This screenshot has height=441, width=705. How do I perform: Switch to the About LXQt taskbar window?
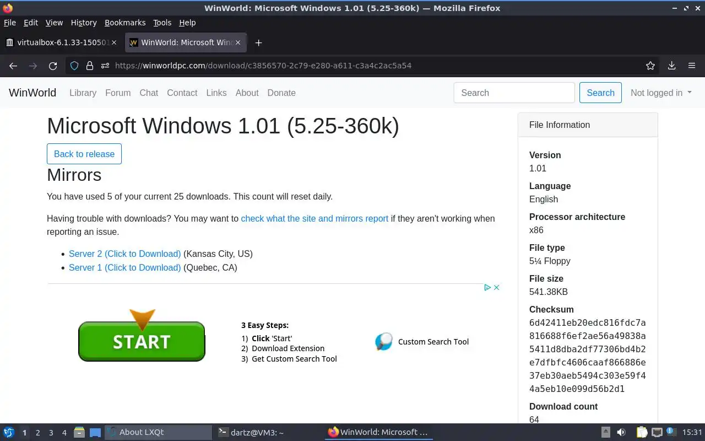coord(159,432)
